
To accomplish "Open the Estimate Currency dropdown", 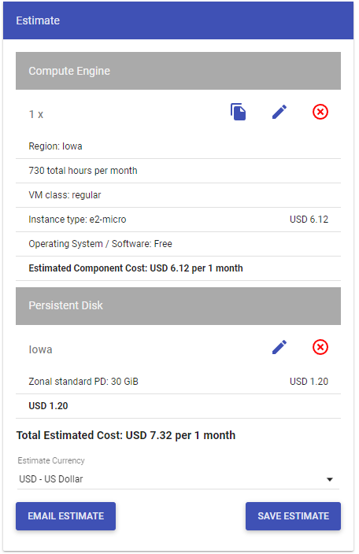I will [x=178, y=479].
